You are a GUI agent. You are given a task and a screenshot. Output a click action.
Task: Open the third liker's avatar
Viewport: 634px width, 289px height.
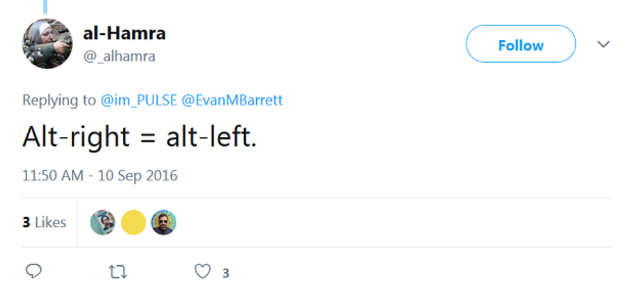point(164,222)
